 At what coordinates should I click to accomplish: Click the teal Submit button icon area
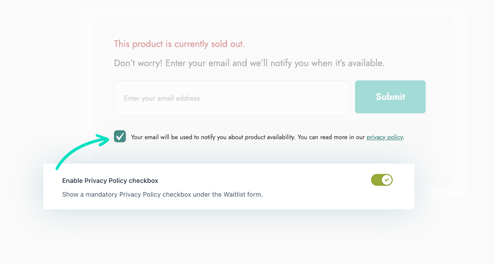[390, 97]
